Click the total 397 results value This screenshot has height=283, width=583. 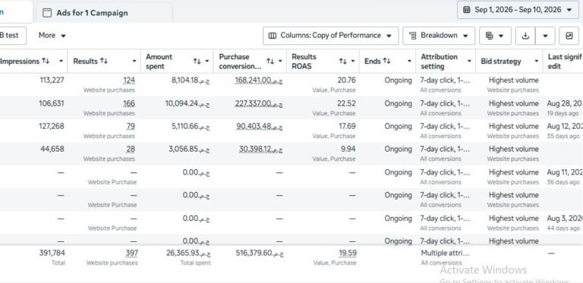tap(131, 253)
